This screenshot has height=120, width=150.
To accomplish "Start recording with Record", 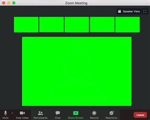I will point(94,115).
